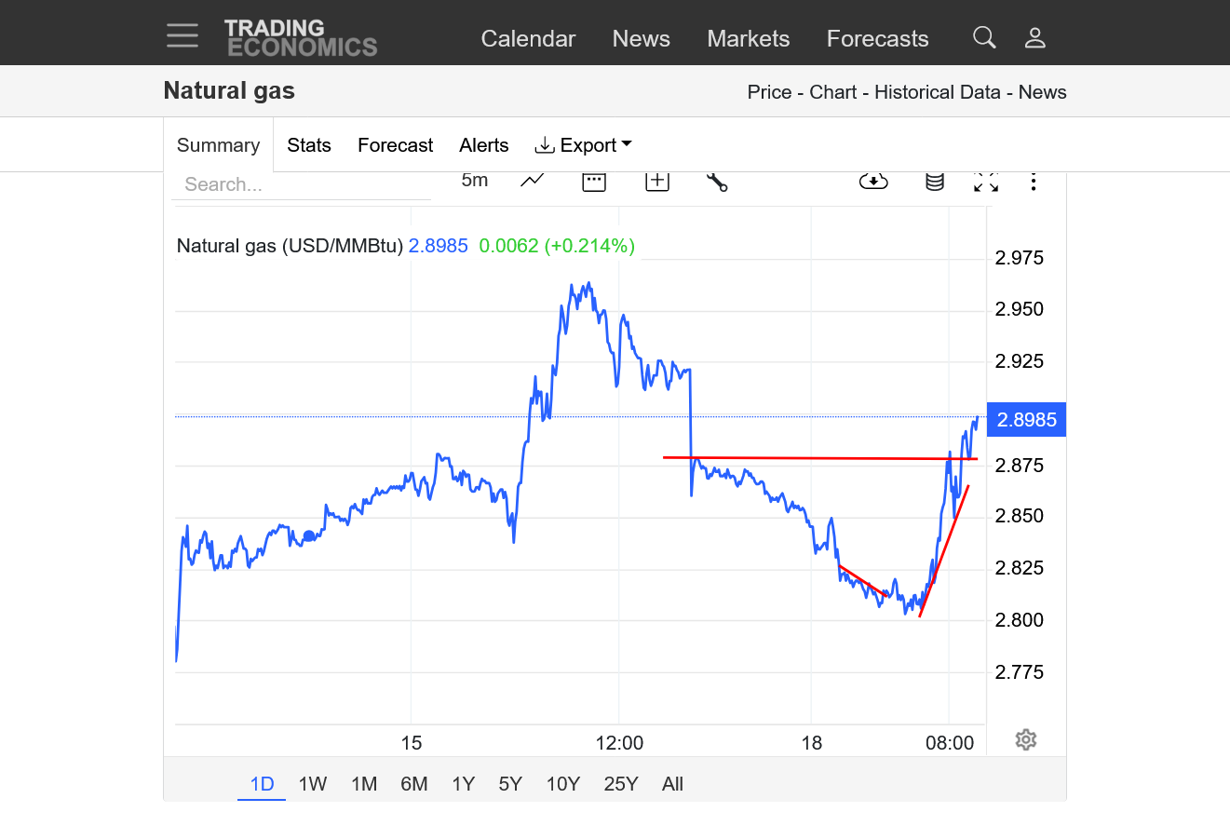Select the 1Y time range
This screenshot has width=1230, height=839.
(x=464, y=784)
